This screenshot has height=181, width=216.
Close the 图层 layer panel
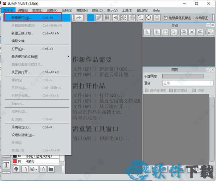(212, 70)
